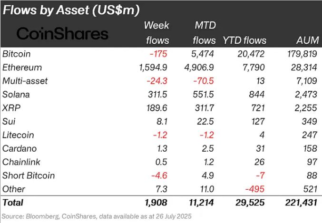Click the Sui row label
The width and height of the screenshot is (322, 223).
pos(9,121)
